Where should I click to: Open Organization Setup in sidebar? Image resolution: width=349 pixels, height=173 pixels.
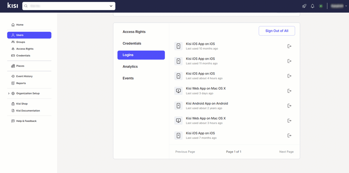point(28,93)
